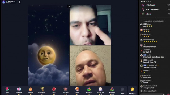170x95 pixels.
Task: Click the moon-face guest video tile
Action: tap(48, 45)
